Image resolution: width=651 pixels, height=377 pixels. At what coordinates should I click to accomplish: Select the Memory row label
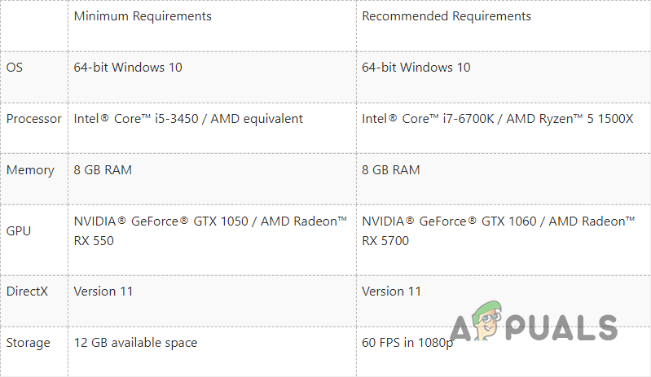30,170
